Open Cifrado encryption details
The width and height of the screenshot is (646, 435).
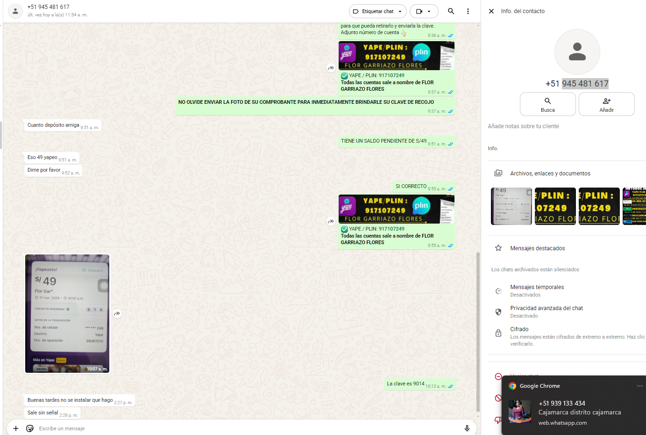pyautogui.click(x=561, y=336)
